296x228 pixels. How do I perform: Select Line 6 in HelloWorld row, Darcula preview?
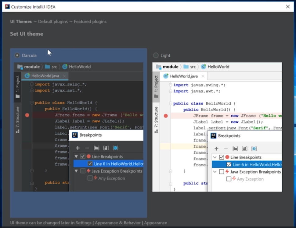(108, 163)
